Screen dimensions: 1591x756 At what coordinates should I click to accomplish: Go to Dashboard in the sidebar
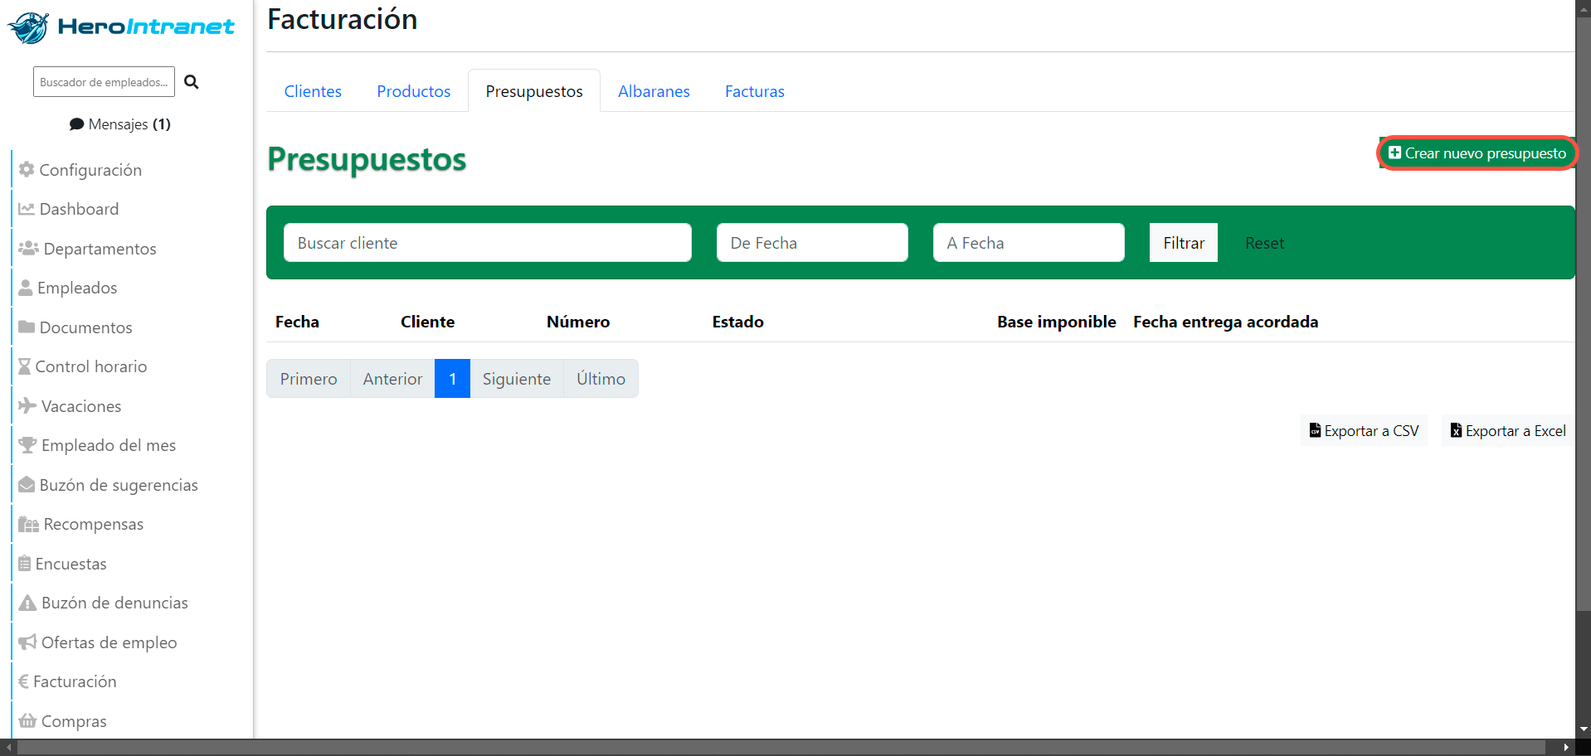[x=79, y=209]
